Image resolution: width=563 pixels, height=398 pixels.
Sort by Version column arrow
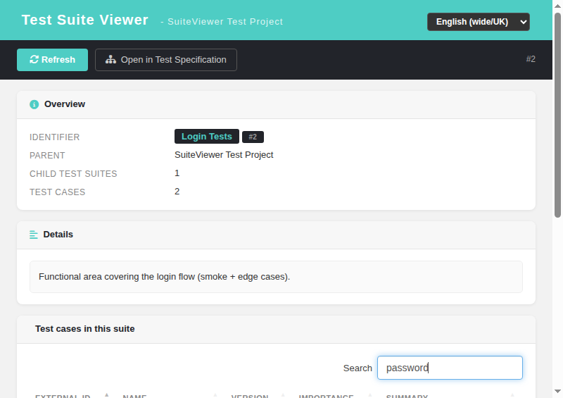tap(283, 395)
